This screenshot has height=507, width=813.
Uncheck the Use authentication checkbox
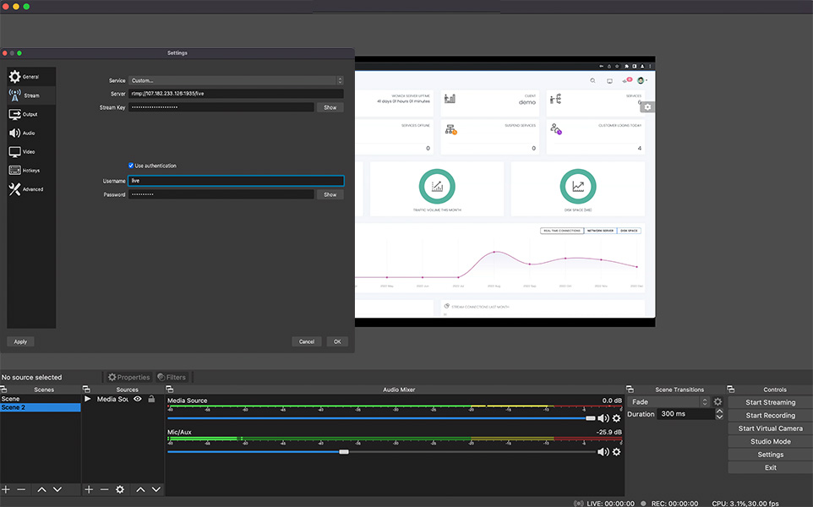pyautogui.click(x=131, y=166)
